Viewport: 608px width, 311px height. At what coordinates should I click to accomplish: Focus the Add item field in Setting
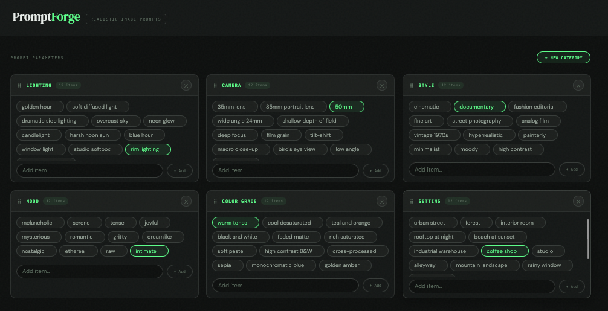pyautogui.click(x=482, y=286)
